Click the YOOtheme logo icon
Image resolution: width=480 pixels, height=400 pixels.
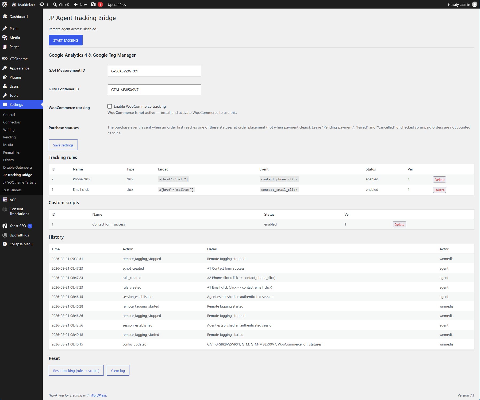pos(5,59)
